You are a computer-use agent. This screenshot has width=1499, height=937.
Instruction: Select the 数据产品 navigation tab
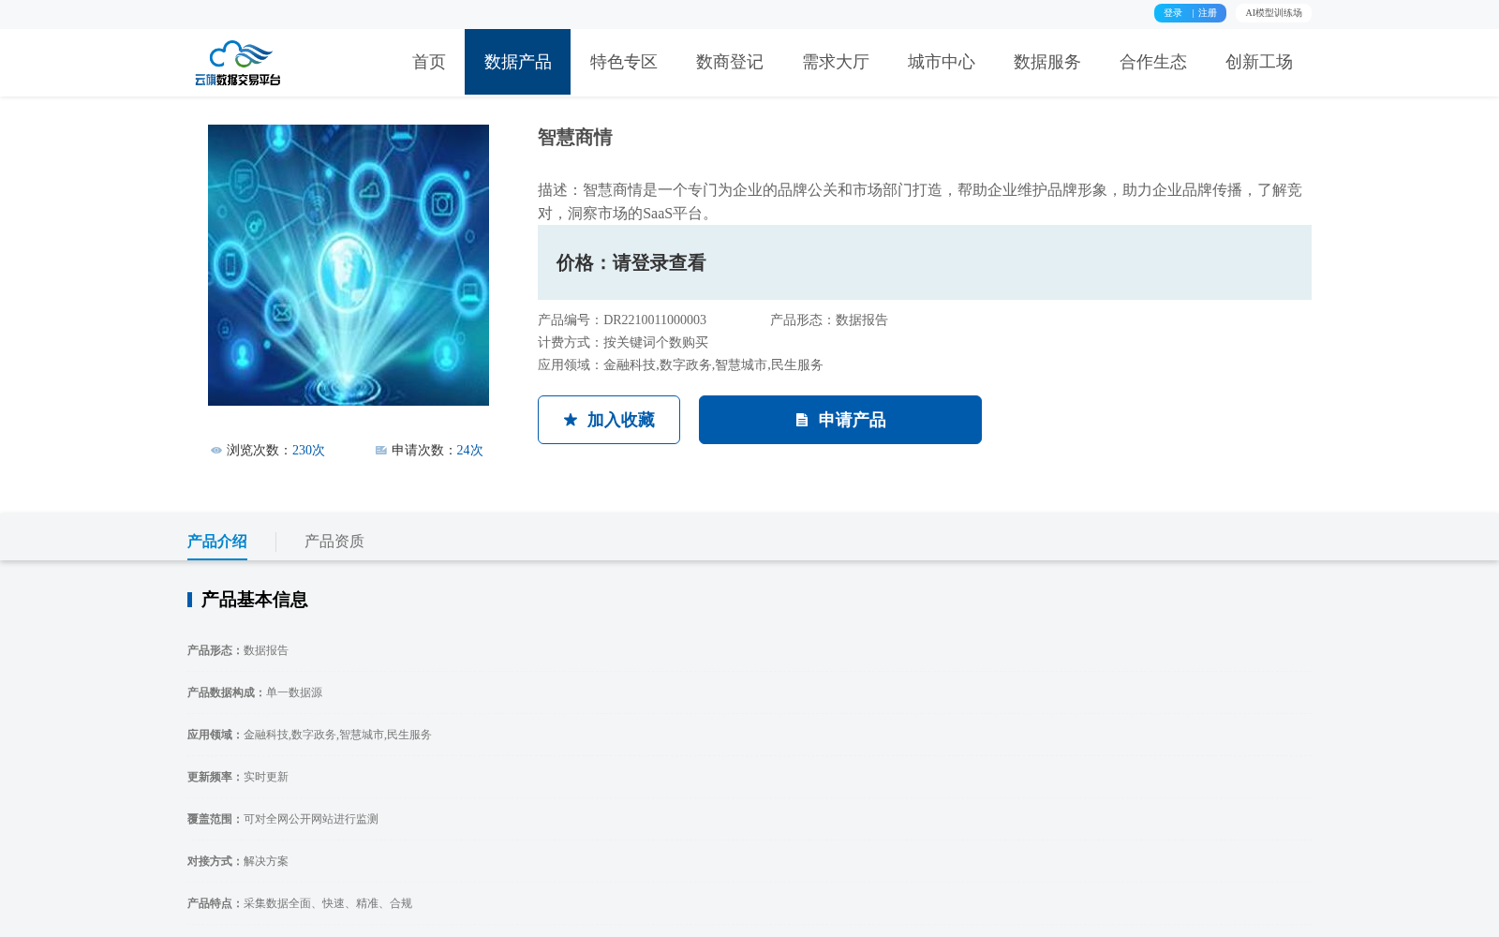517,62
